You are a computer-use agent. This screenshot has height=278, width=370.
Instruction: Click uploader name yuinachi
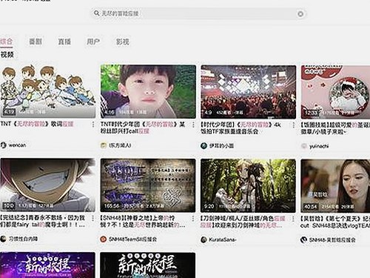tap(319, 146)
